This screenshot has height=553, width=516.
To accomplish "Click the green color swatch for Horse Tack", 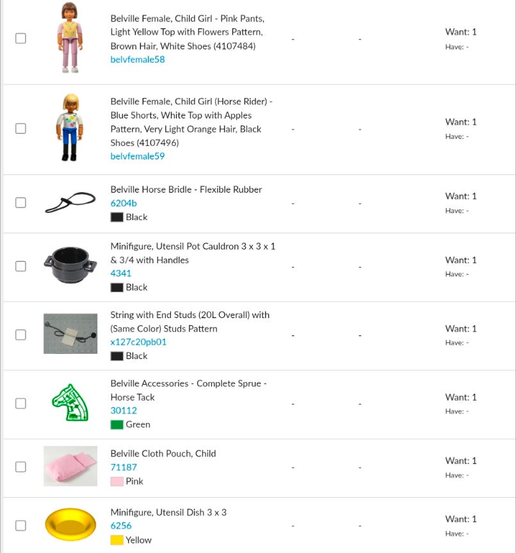I will [x=117, y=424].
